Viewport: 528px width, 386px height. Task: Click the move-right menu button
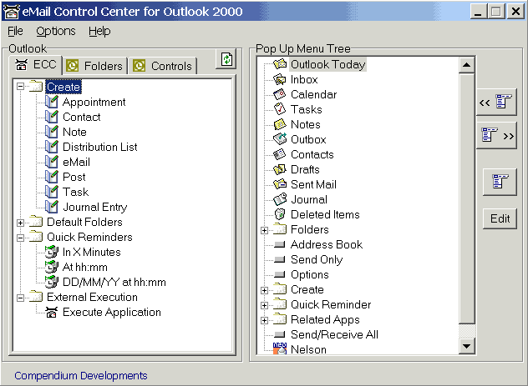coord(497,135)
